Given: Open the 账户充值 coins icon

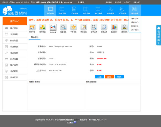Looking at the screenshot, I should pyautogui.click(x=42, y=27).
